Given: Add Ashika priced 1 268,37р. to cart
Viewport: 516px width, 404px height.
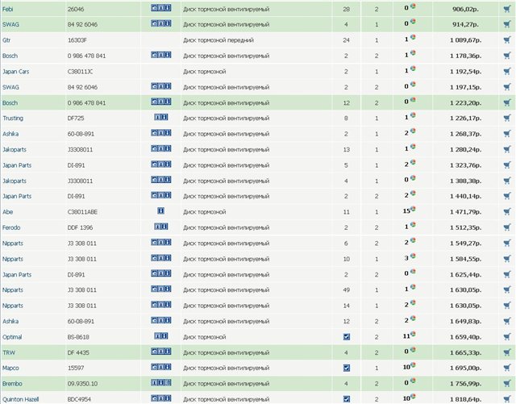Looking at the screenshot, I should point(507,134).
